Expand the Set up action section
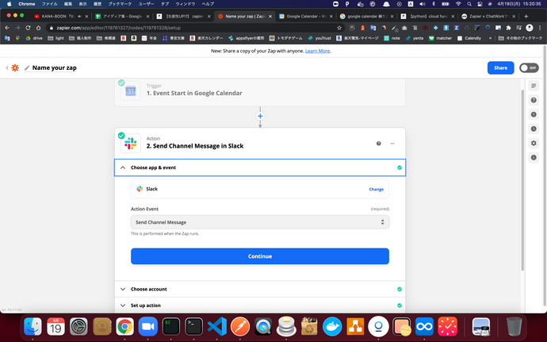Viewport: 547px width, 342px height. (260, 305)
